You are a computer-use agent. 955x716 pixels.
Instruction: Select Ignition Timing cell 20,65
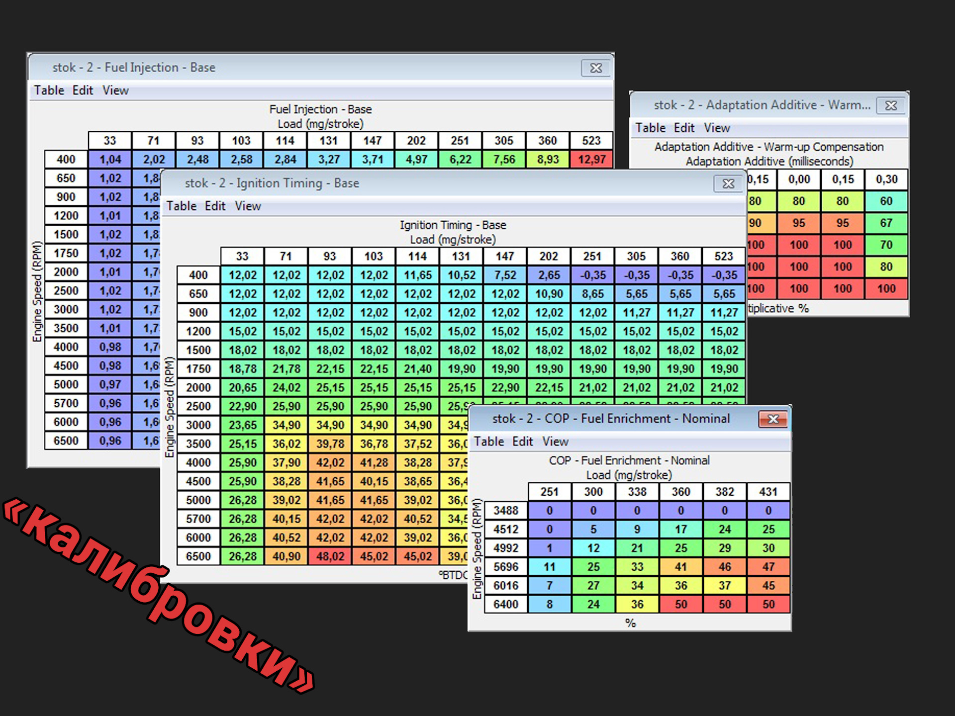click(x=242, y=388)
